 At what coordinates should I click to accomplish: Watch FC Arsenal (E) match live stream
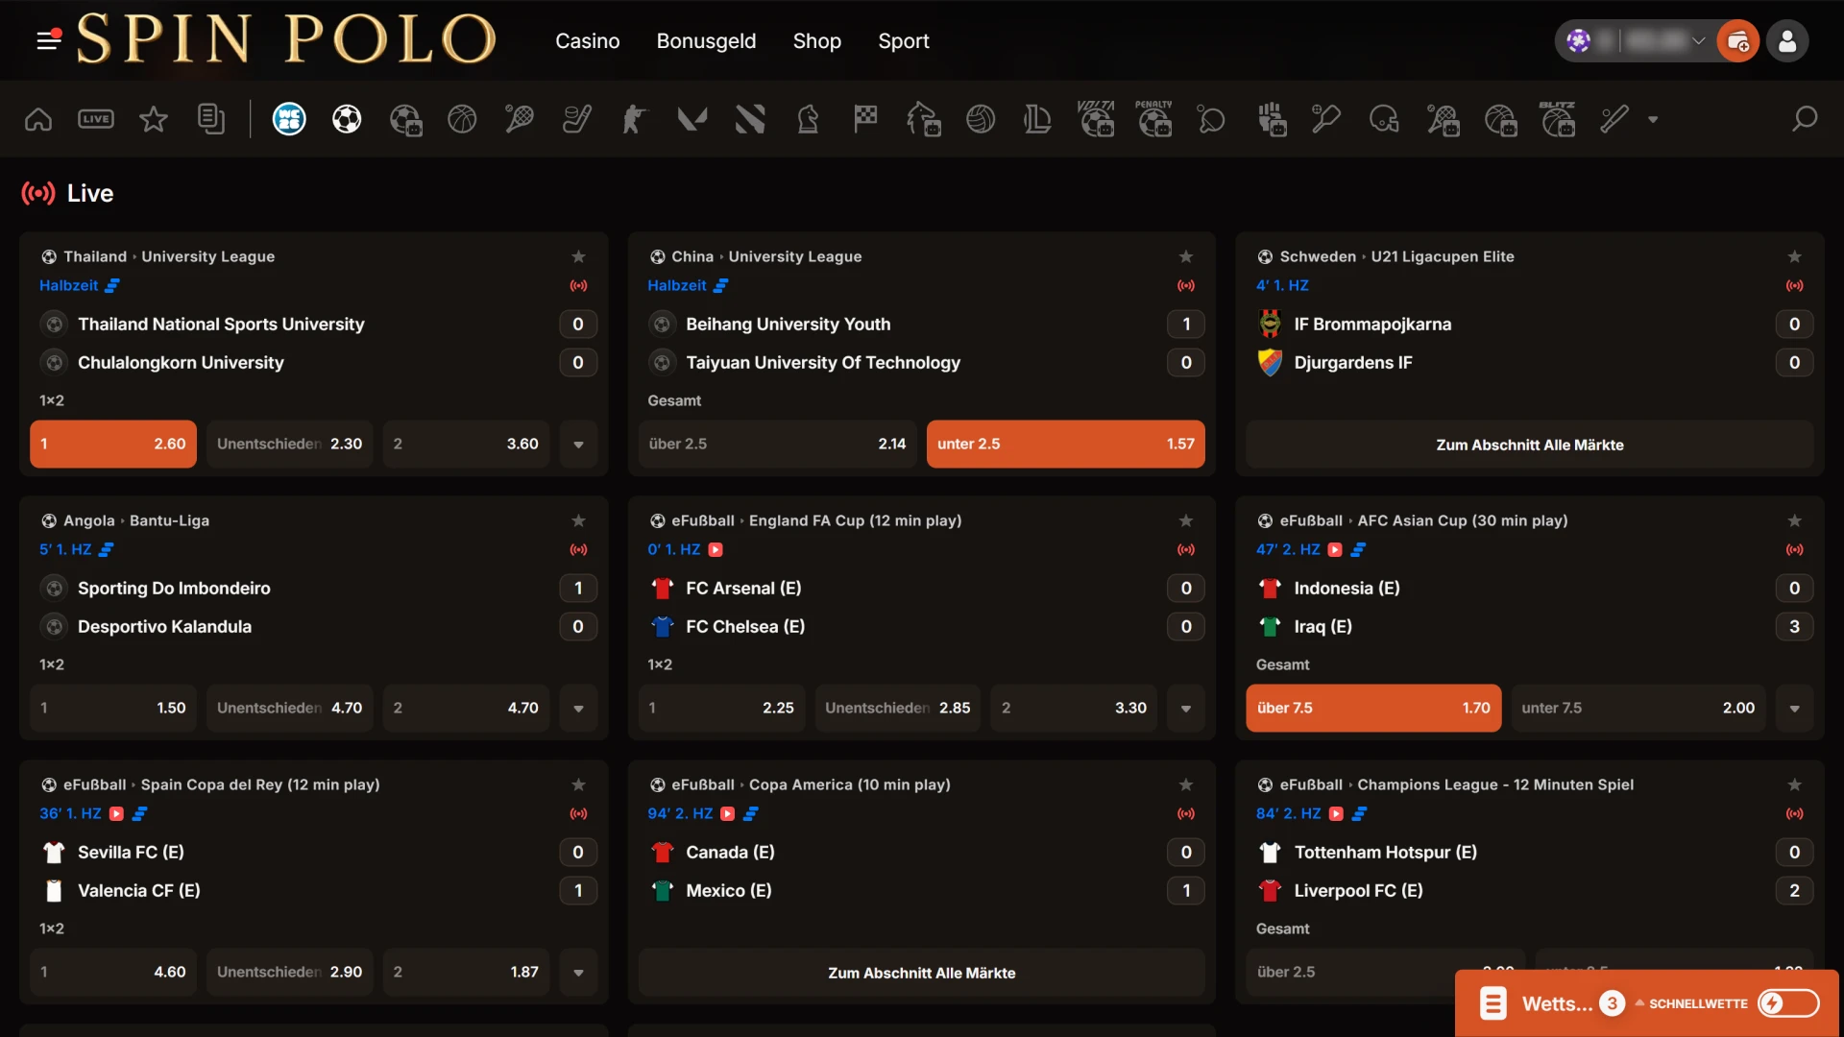716,549
